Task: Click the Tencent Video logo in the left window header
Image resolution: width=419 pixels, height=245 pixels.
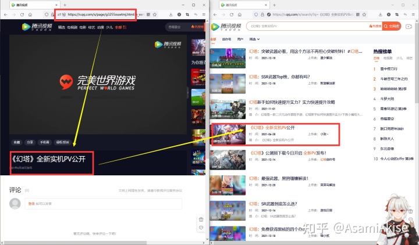Action: tap(37, 27)
